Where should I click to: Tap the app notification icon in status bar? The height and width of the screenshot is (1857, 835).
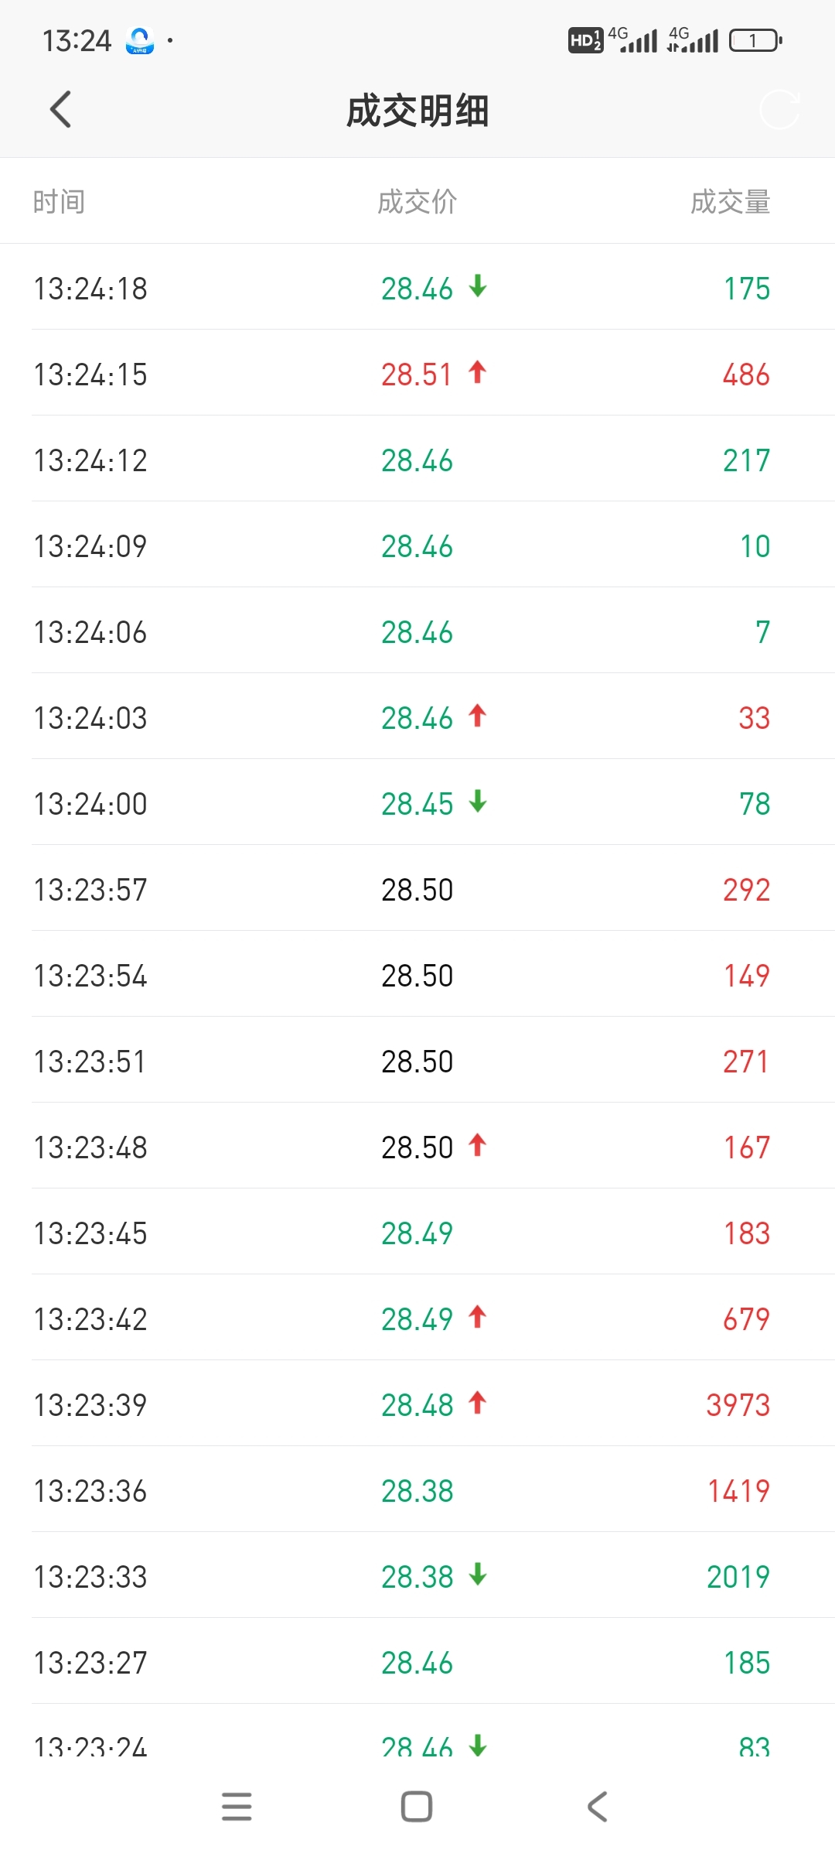click(x=140, y=40)
